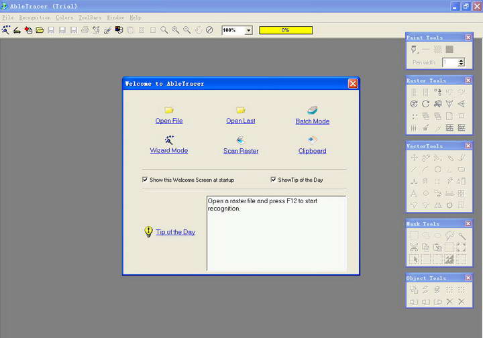Click the zoom-in magnifier icon in the toolbar
The width and height of the screenshot is (483, 338).
pyautogui.click(x=176, y=30)
